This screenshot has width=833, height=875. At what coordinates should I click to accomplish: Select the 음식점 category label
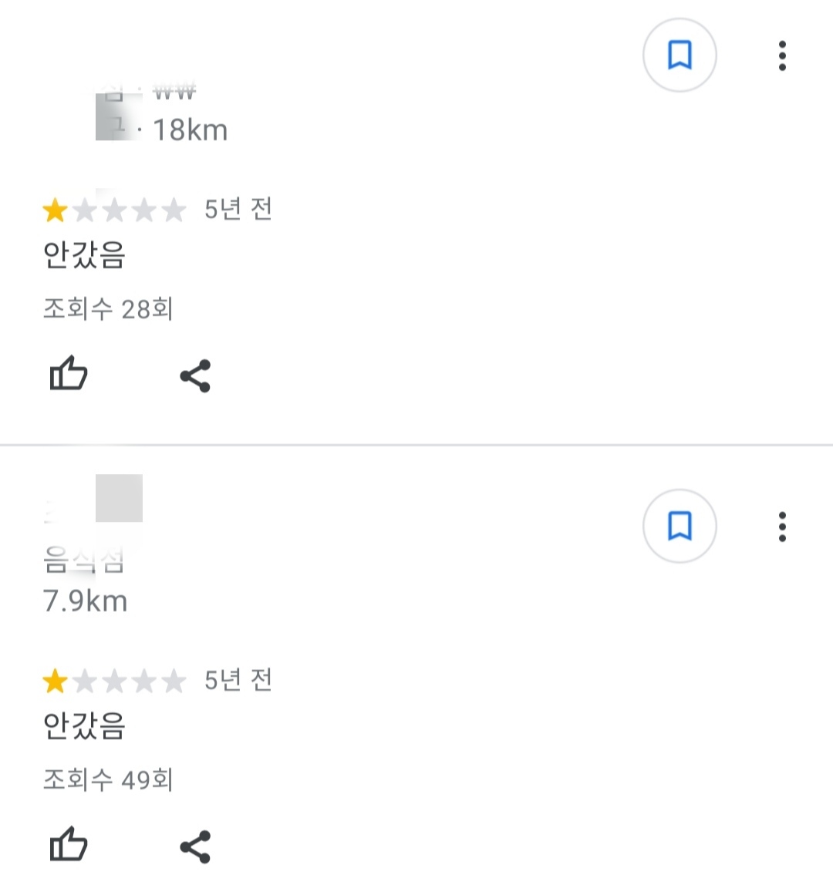(x=84, y=560)
